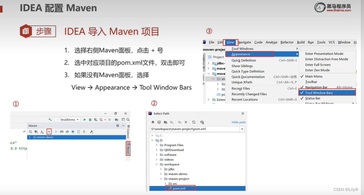Select the maven-demo folder in Select Path
The height and width of the screenshot is (195, 364).
tap(178, 174)
